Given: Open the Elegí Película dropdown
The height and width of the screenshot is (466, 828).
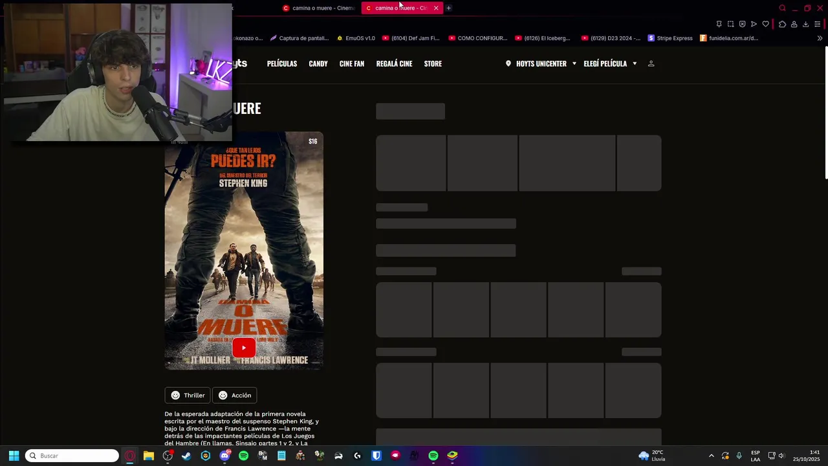Looking at the screenshot, I should pyautogui.click(x=610, y=63).
